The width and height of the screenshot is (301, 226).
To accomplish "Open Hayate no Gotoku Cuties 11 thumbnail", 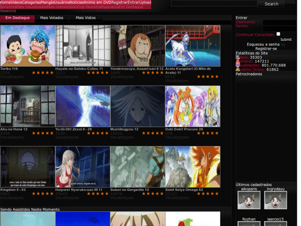I will 83,46.
